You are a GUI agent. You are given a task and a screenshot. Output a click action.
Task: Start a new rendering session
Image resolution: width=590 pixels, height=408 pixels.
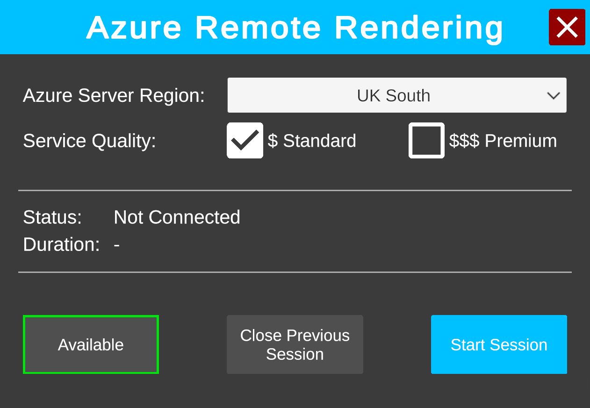499,344
